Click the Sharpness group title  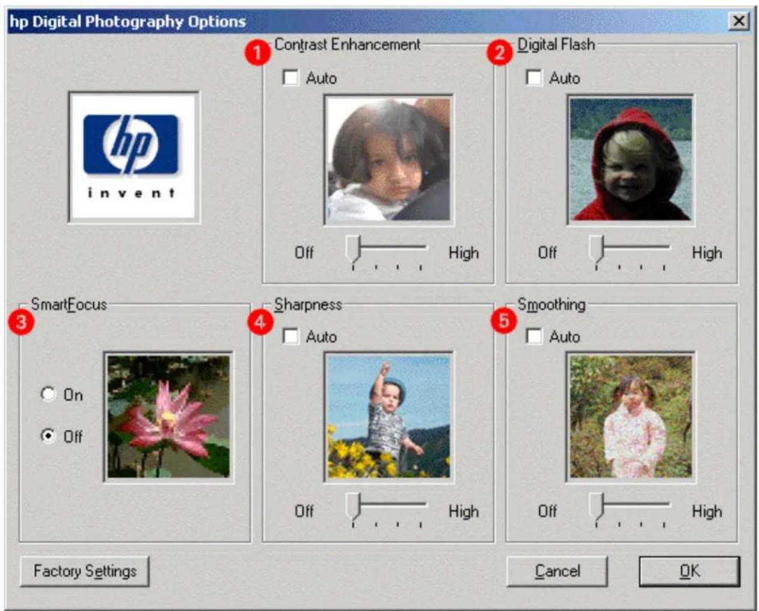click(308, 305)
